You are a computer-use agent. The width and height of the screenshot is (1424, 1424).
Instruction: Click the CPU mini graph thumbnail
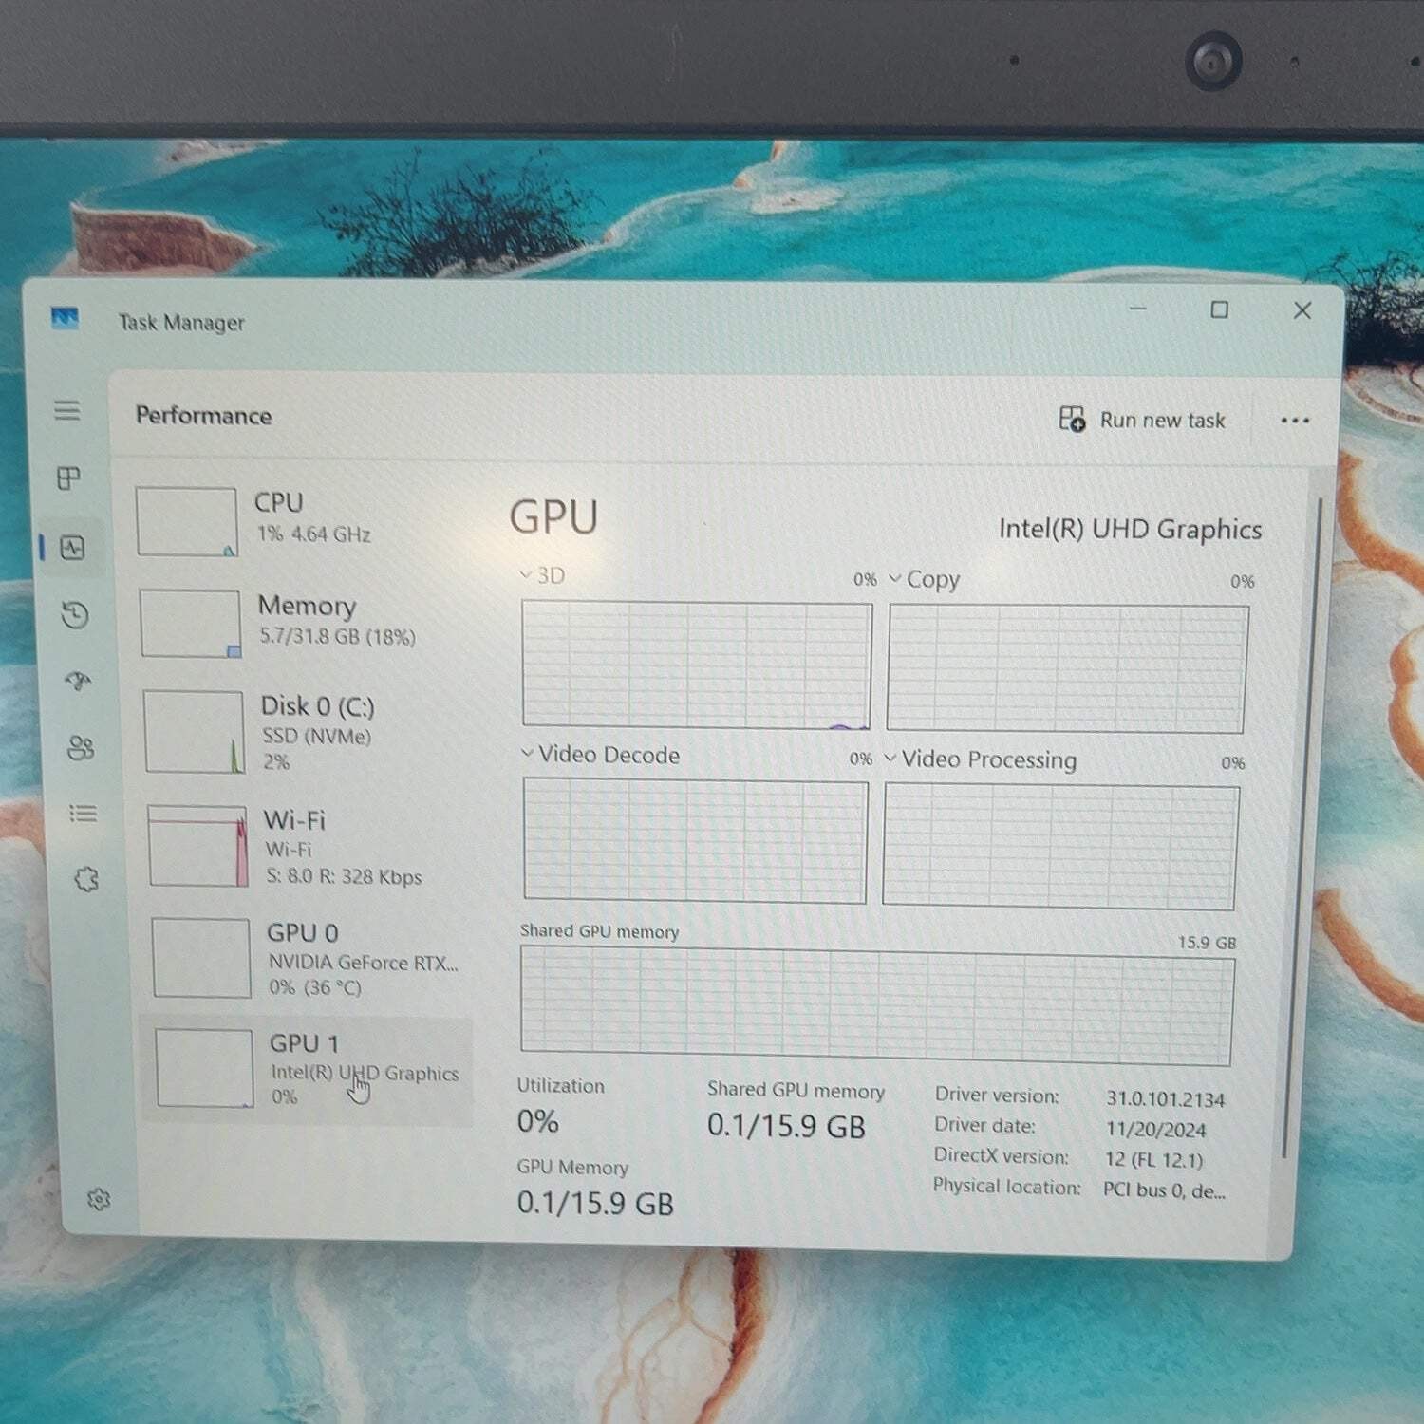click(x=187, y=521)
